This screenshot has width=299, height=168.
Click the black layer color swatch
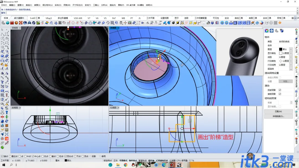click(280, 49)
